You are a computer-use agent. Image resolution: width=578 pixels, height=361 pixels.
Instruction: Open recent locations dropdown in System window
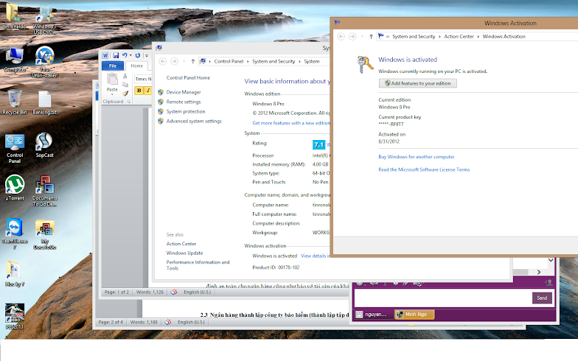point(184,62)
